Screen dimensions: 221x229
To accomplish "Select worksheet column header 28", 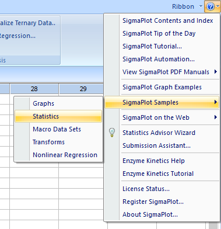I will (x=34, y=89).
